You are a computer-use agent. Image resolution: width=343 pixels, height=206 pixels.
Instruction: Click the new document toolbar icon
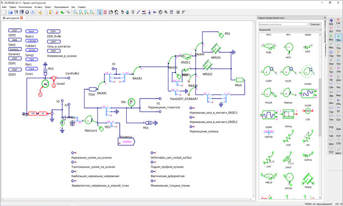click(x=5, y=12)
